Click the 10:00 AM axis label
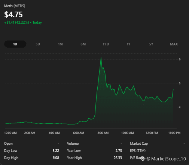This screenshot has height=165, width=189. tap(128, 133)
